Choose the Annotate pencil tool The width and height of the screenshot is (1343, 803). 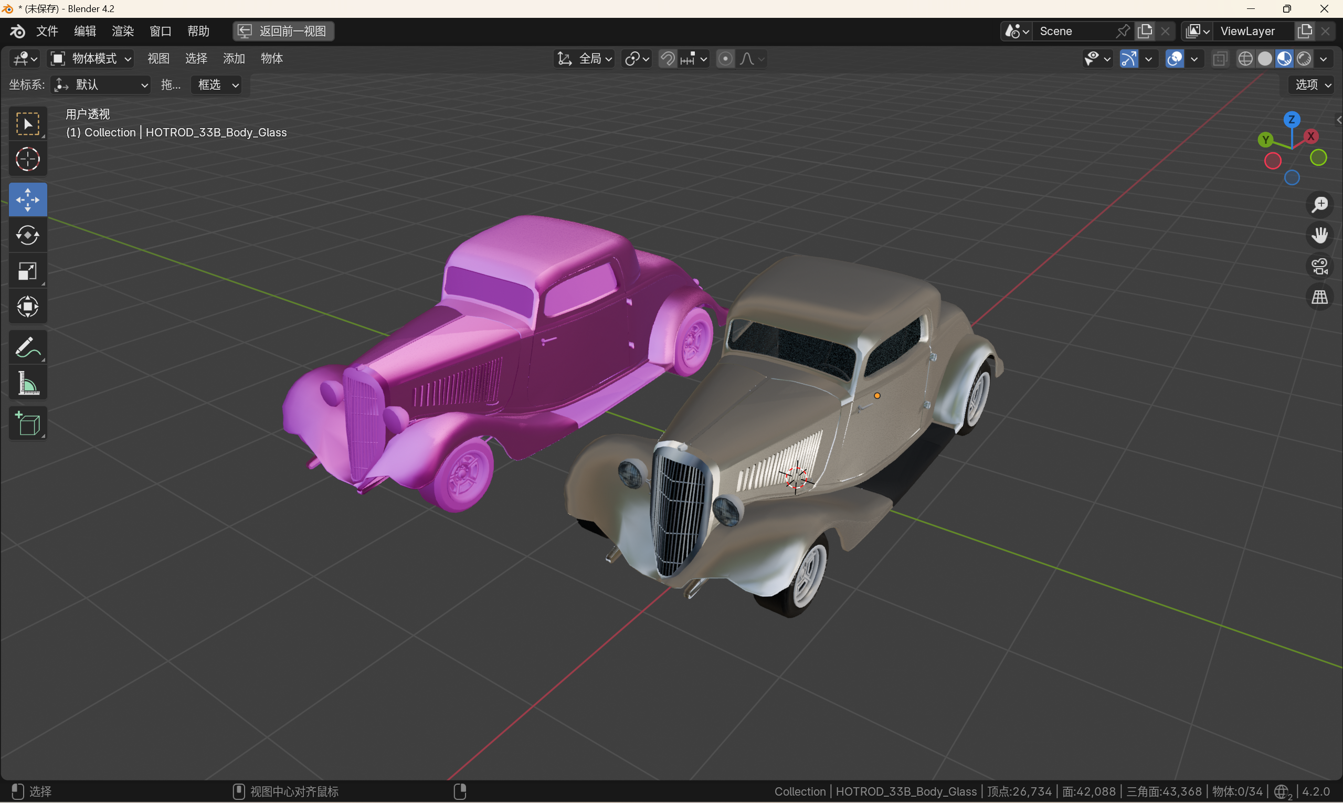pyautogui.click(x=28, y=347)
